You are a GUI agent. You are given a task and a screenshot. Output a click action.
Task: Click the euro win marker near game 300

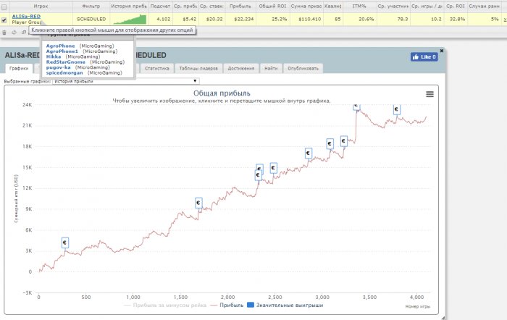pyautogui.click(x=65, y=243)
